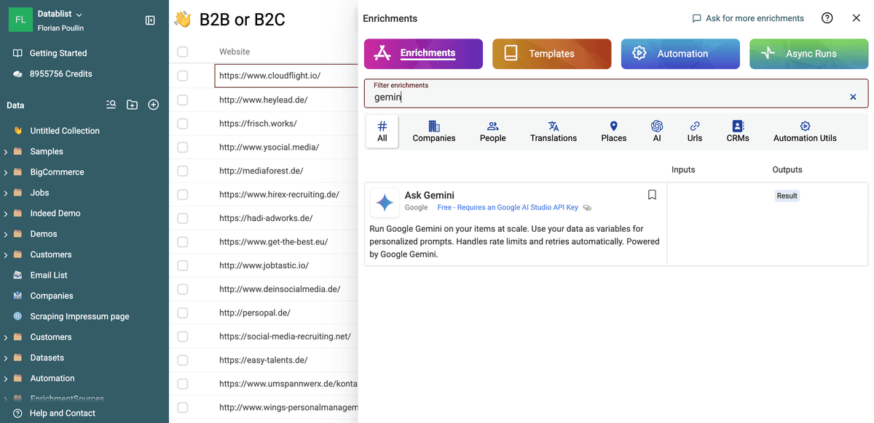Click the Result output badge
Screen dimensions: 874x423
pyautogui.click(x=787, y=196)
